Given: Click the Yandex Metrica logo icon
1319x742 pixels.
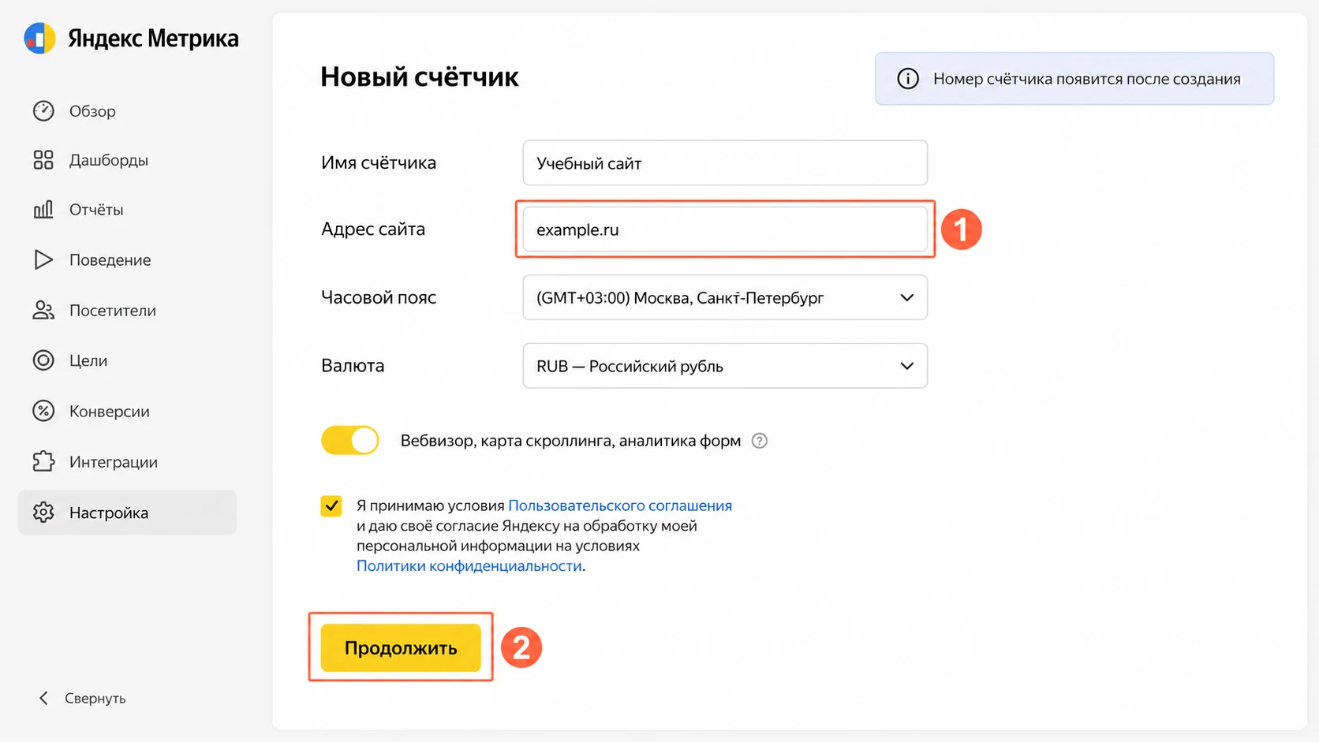Looking at the screenshot, I should coord(39,38).
